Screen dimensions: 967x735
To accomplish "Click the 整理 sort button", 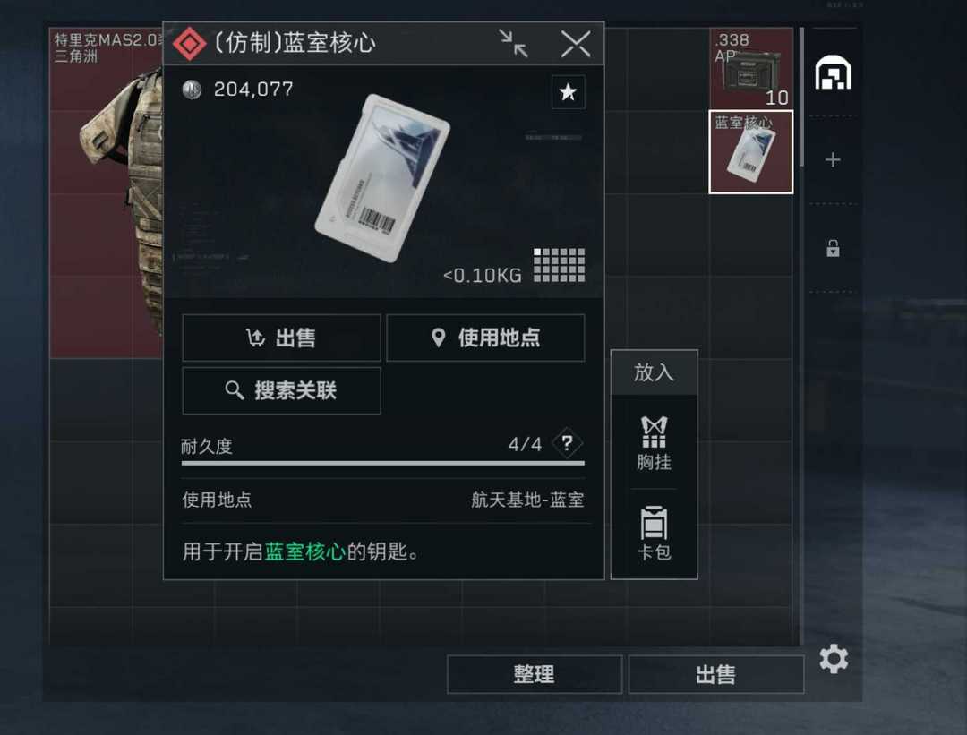I will 534,674.
